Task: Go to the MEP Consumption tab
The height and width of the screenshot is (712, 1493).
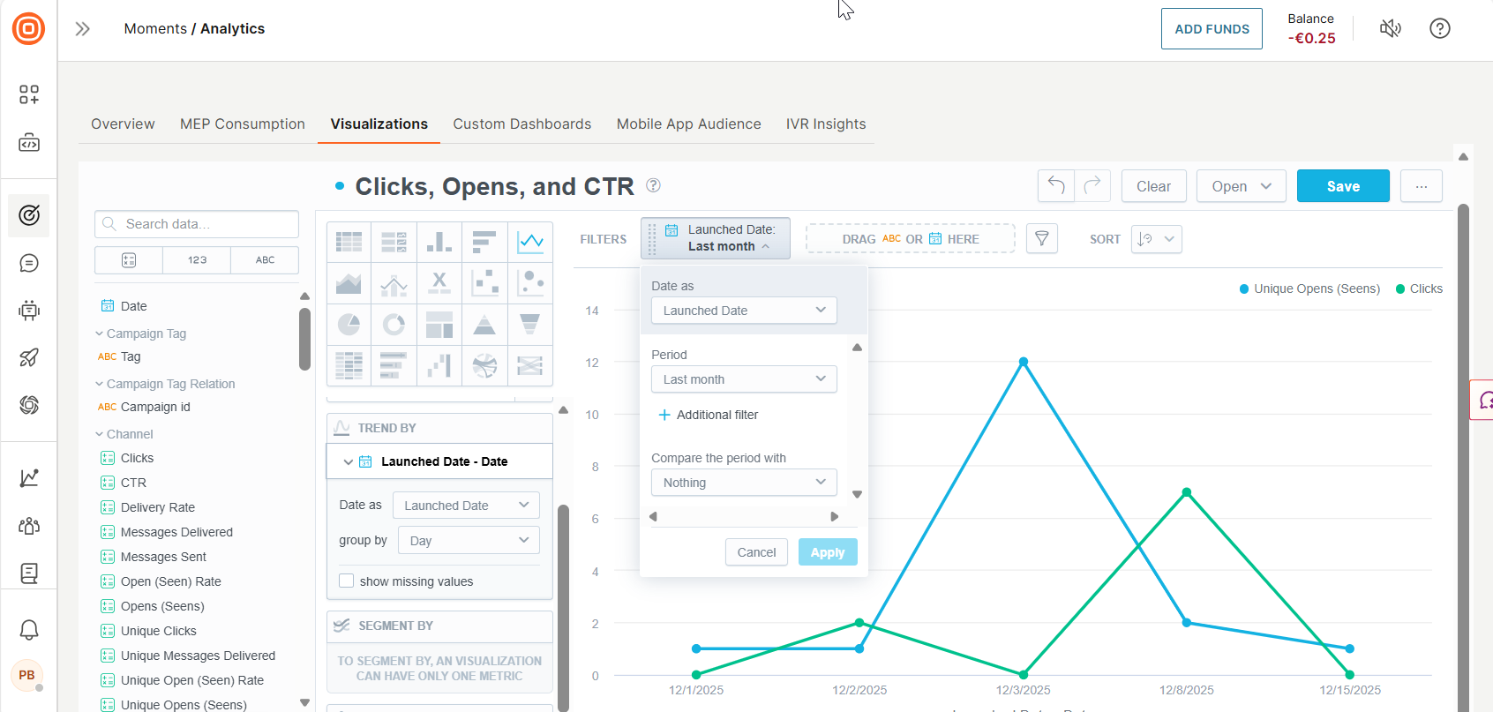Action: [x=243, y=124]
